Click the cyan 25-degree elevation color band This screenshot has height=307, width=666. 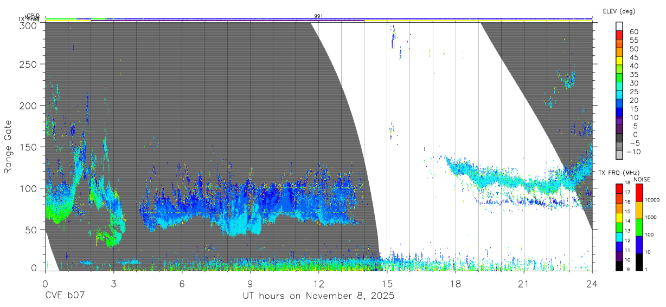point(620,95)
